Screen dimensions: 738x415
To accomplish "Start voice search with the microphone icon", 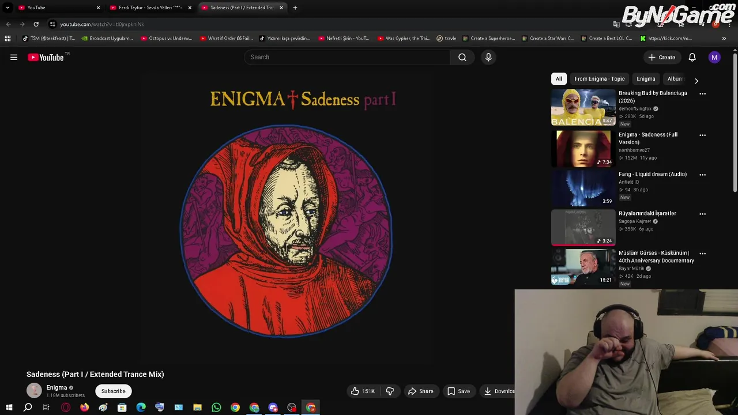I will 488,57.
